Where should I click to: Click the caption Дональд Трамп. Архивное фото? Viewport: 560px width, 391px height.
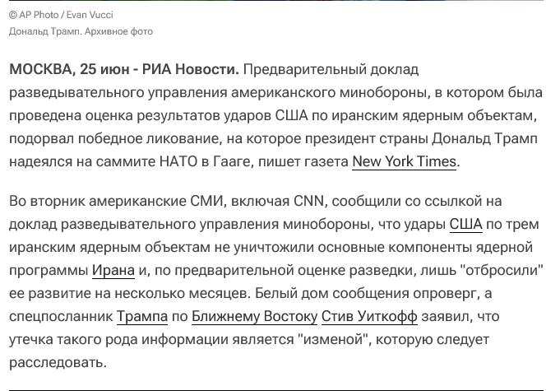[81, 31]
